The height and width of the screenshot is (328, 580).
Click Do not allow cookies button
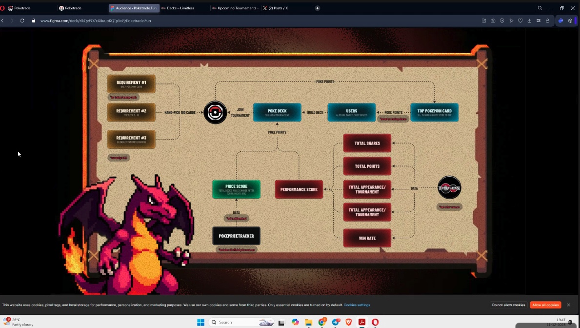tap(509, 305)
